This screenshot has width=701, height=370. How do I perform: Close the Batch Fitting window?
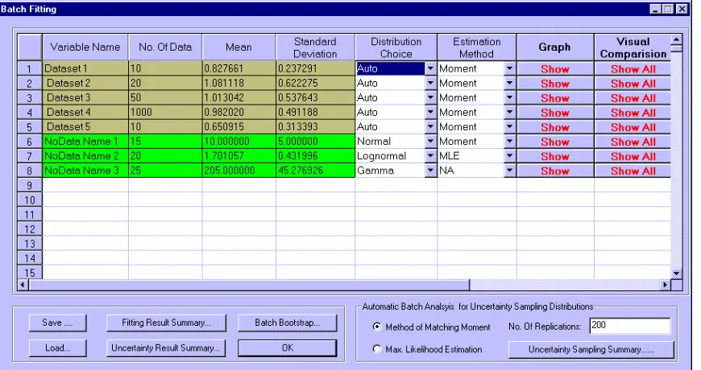tap(682, 9)
